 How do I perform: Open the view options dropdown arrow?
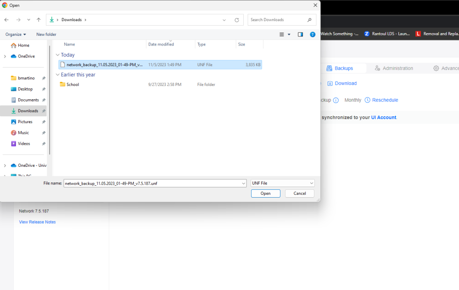pyautogui.click(x=289, y=34)
